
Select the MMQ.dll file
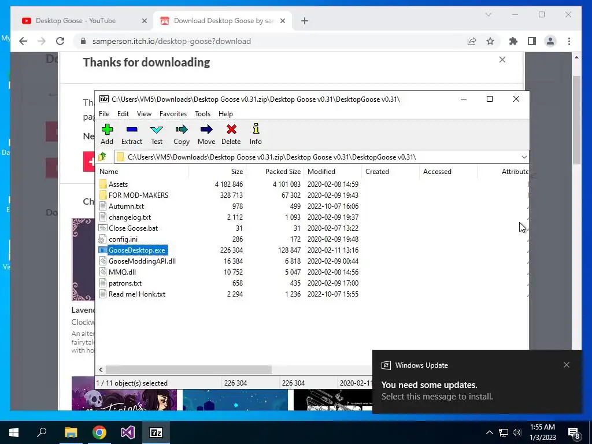coord(122,272)
